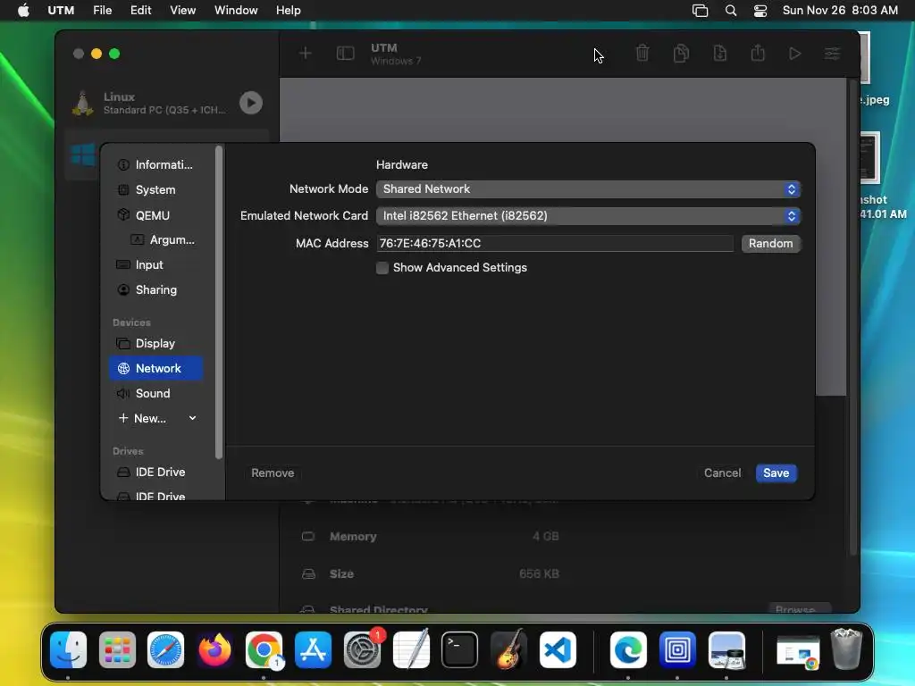Open the Network Mode dropdown
Viewport: 915px width, 686px height.
coord(588,189)
